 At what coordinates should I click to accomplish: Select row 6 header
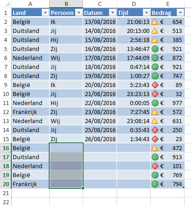coord(6,58)
